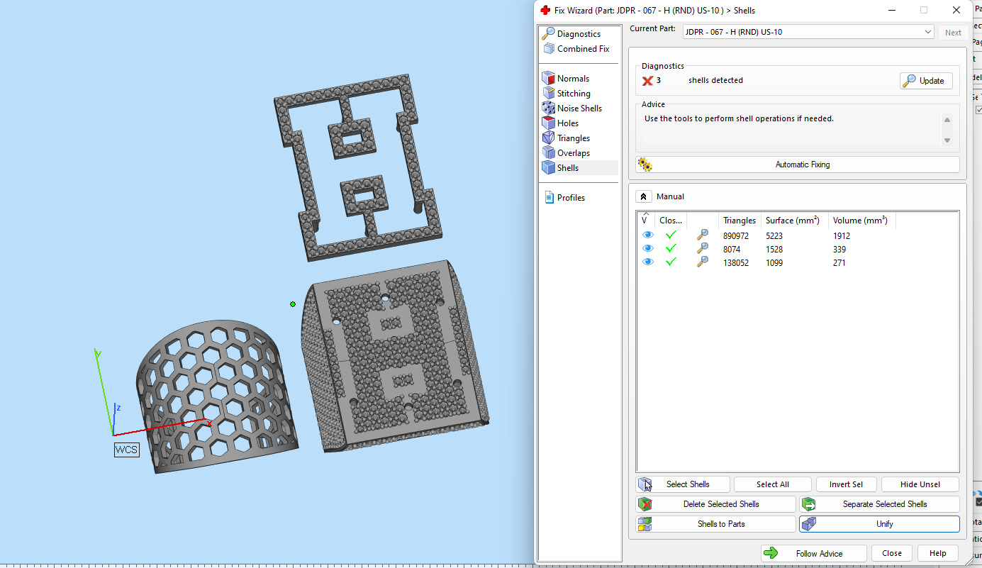This screenshot has width=982, height=568.
Task: Go to the Overlaps step
Action: 567,153
